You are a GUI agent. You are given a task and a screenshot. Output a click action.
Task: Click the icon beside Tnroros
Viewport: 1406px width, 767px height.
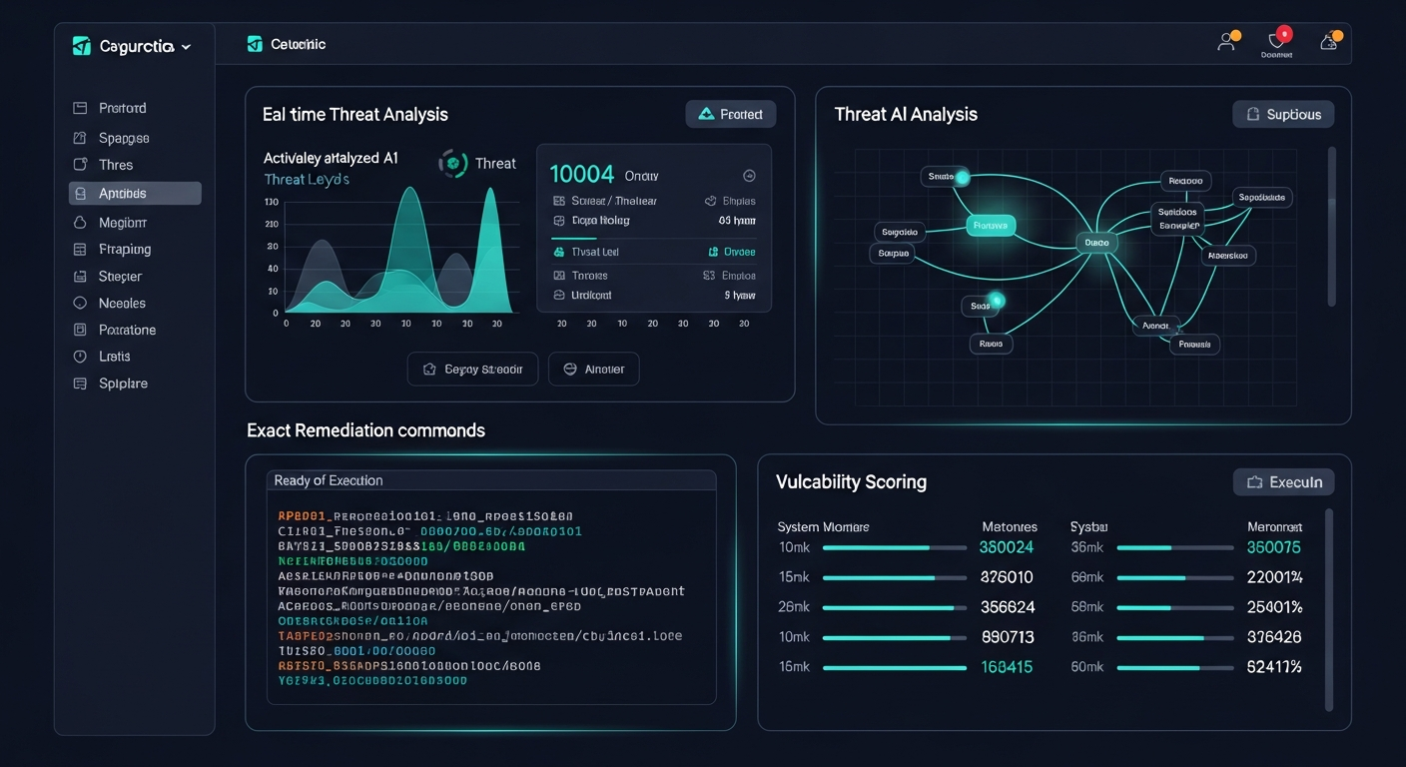(x=559, y=276)
